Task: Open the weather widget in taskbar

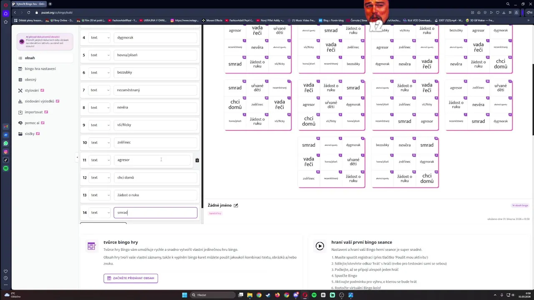Action: [12, 295]
